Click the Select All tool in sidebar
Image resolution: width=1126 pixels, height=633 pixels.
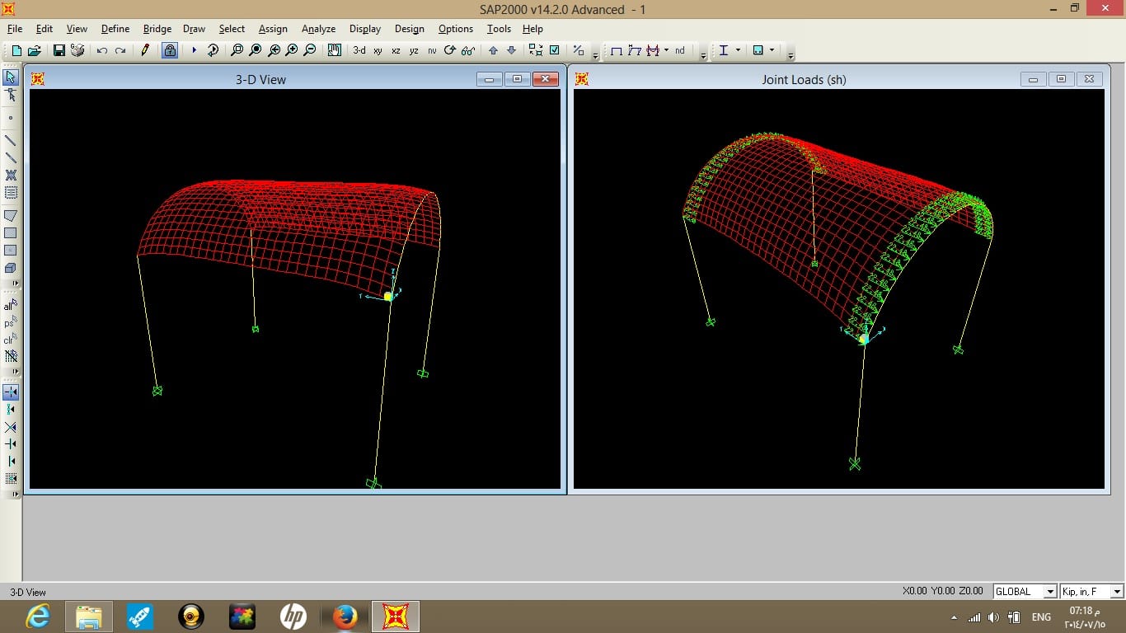click(11, 305)
